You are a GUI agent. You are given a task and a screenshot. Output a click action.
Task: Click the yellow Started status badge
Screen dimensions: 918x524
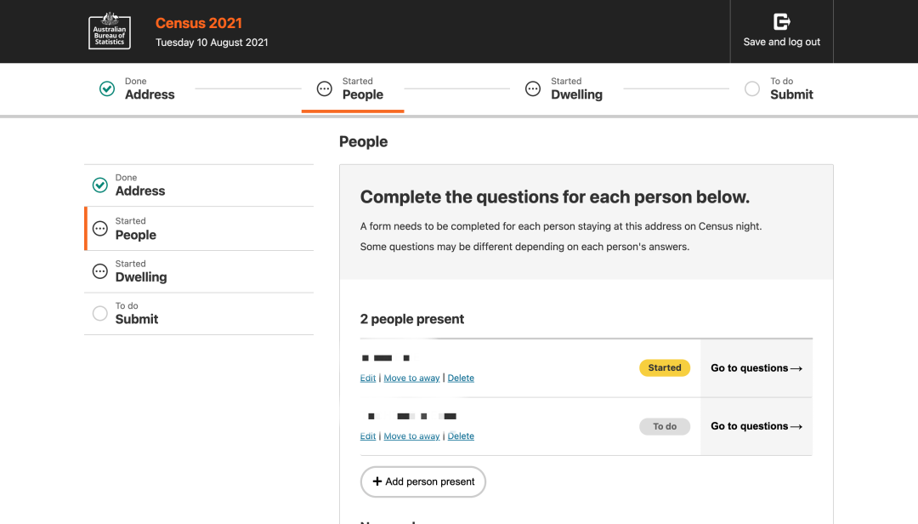pos(665,368)
